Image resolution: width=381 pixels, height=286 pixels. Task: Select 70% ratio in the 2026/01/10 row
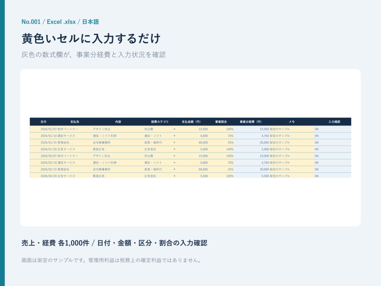tap(230, 136)
